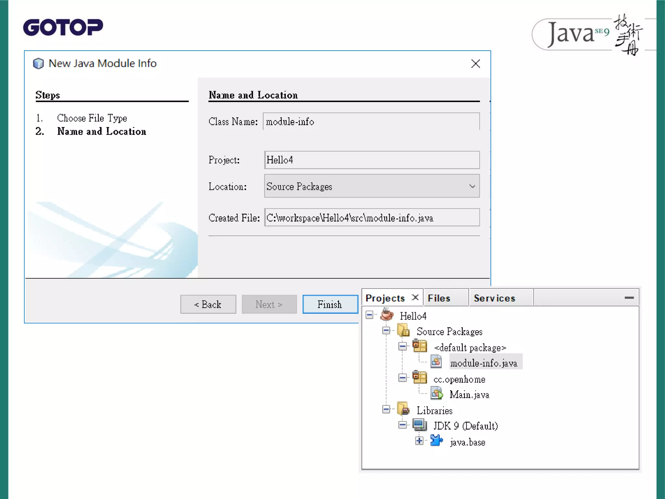Click the Back button

208,304
